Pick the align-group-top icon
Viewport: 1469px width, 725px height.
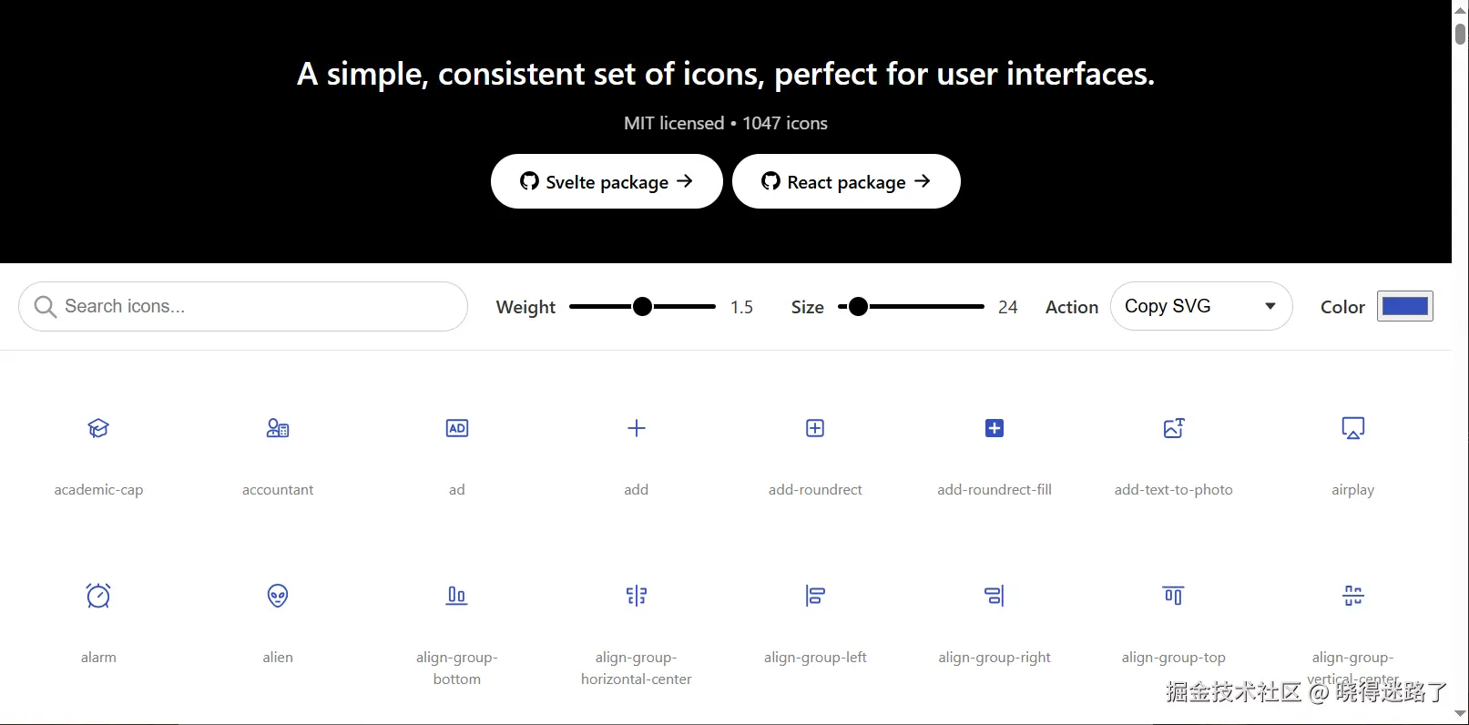click(x=1174, y=596)
